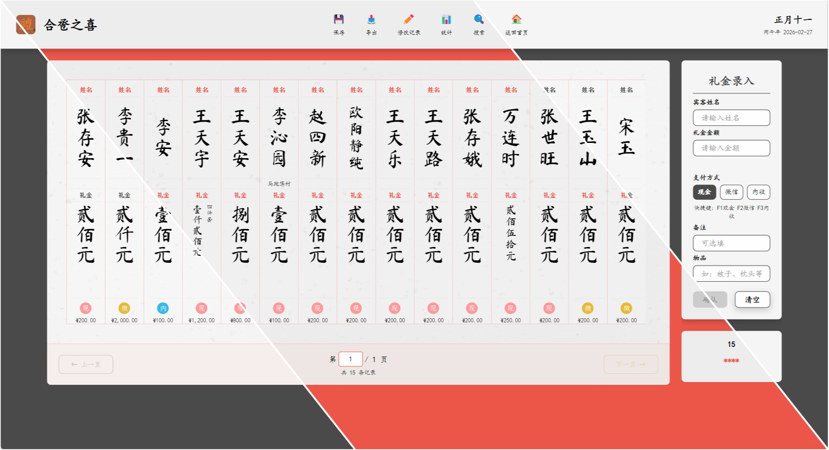Select 现金 payment method
The image size is (829, 450).
pos(704,192)
